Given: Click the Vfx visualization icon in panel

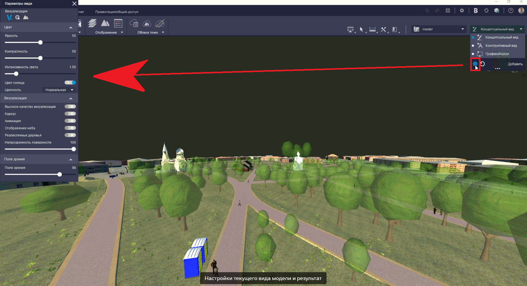Looking at the screenshot, I should click(9, 18).
